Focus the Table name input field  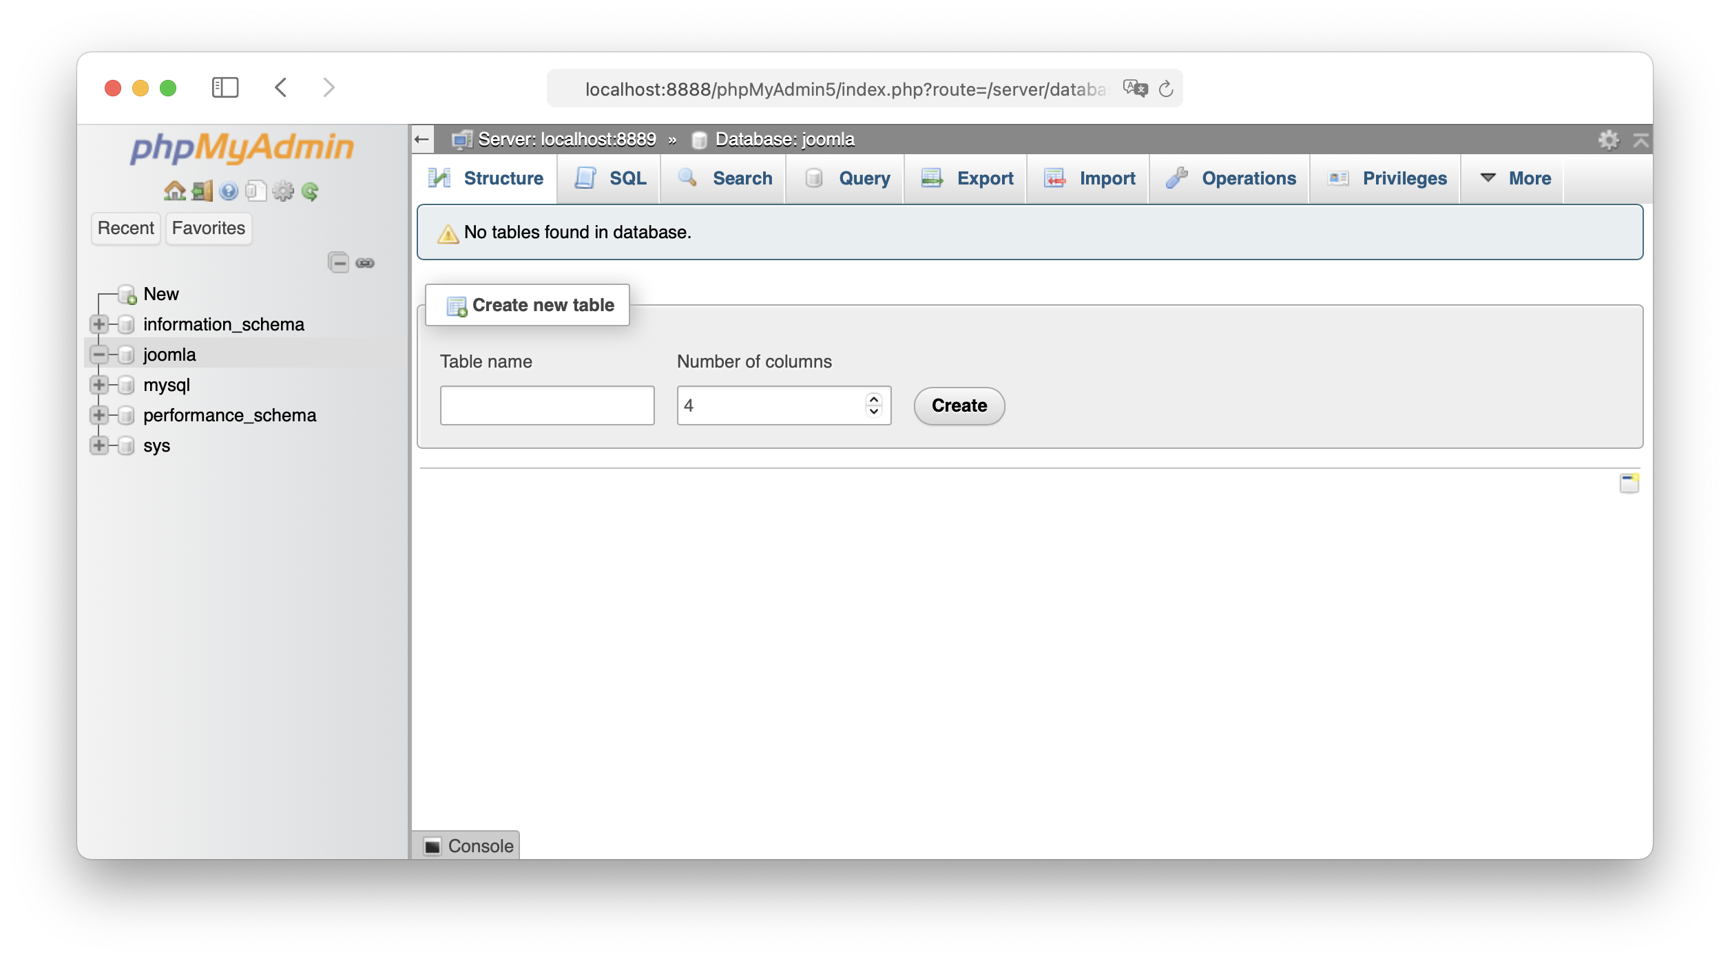tap(547, 405)
